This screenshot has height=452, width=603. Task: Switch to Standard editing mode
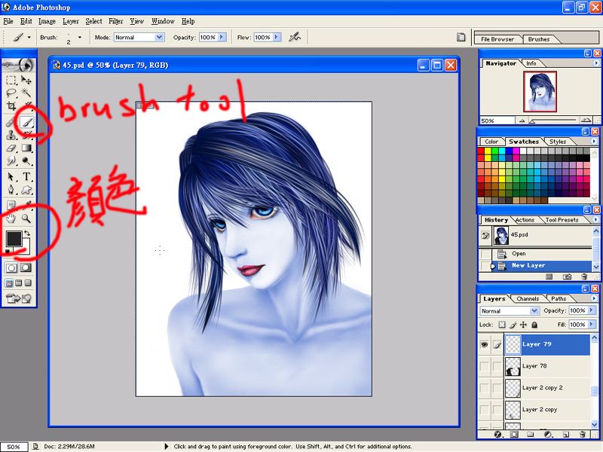[11, 268]
